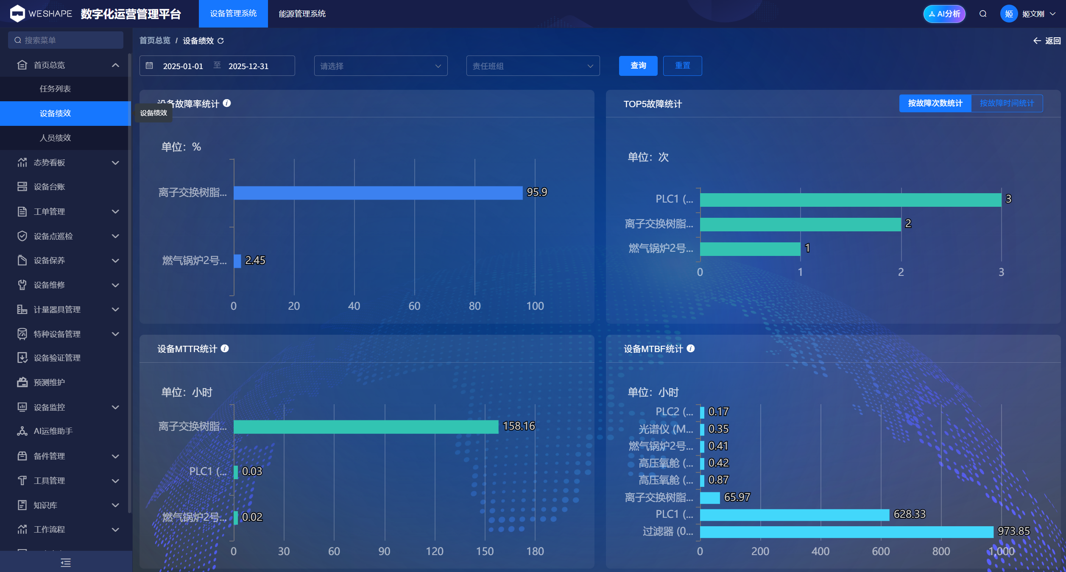Image resolution: width=1066 pixels, height=572 pixels.
Task: Open info icon next to 设备MTTR统计
Action: click(x=225, y=348)
